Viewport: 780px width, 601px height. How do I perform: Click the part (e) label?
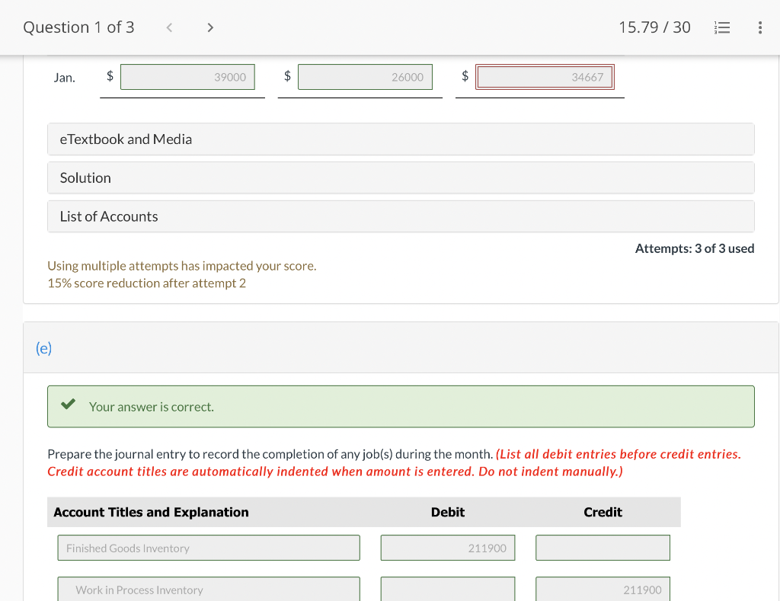pos(43,348)
